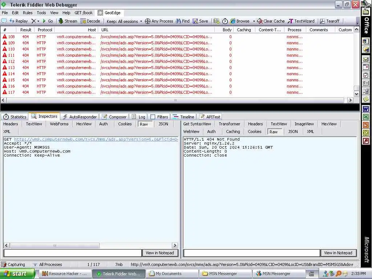The width and height of the screenshot is (372, 279).
Task: Click Clear Cache in toolbar
Action: click(x=271, y=21)
